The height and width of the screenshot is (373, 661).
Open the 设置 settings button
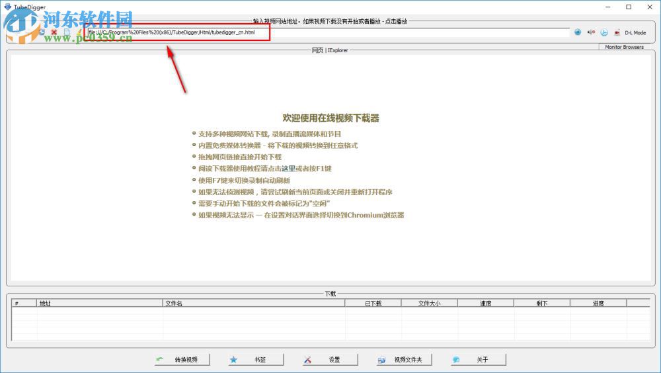330,360
